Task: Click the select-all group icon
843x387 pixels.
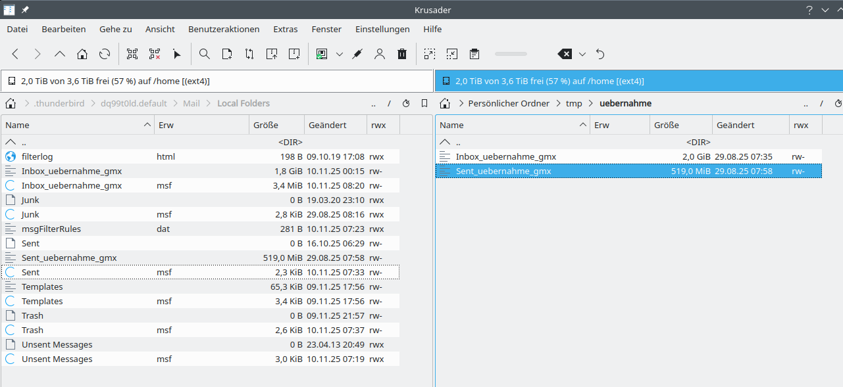Action: [x=132, y=54]
